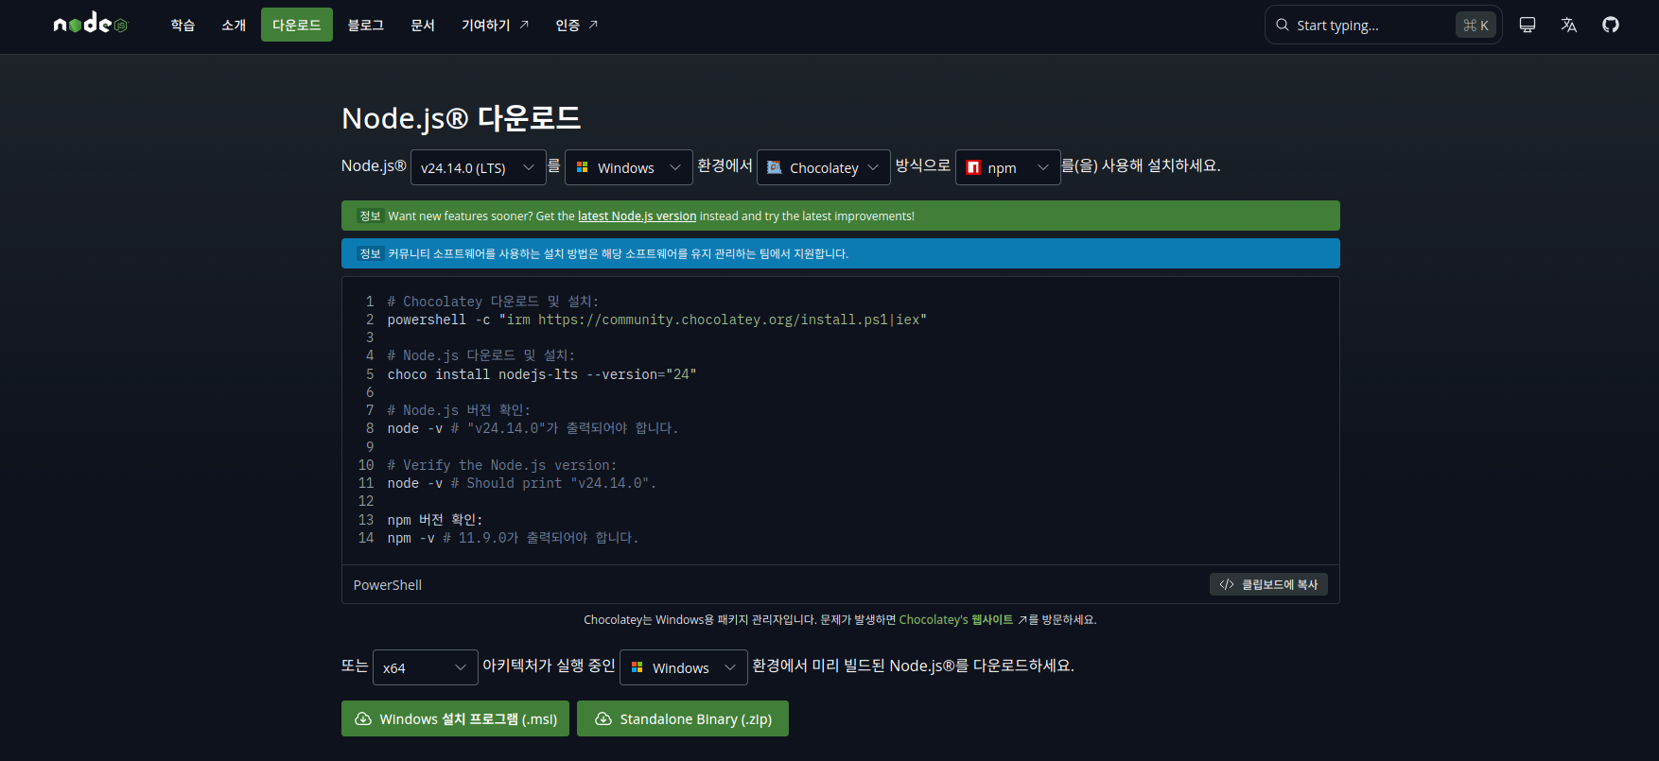Open the language translation selector icon
The image size is (1659, 761).
1568,25
